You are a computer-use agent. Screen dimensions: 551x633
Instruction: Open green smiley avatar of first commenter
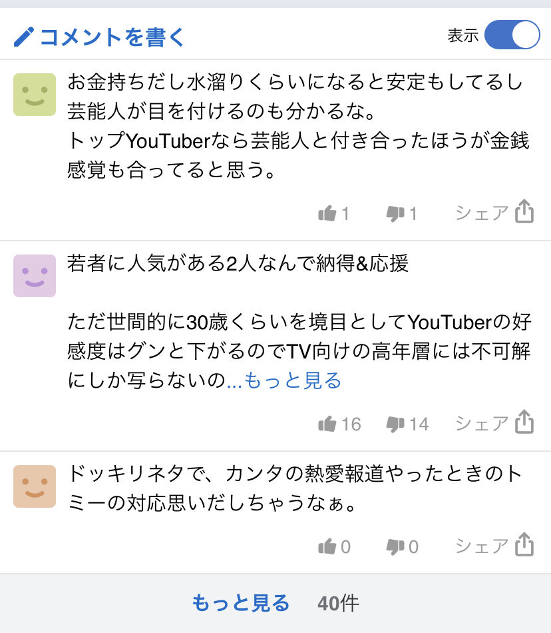point(35,95)
